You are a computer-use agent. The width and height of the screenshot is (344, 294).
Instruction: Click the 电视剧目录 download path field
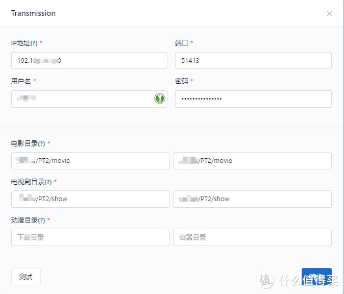click(x=90, y=199)
